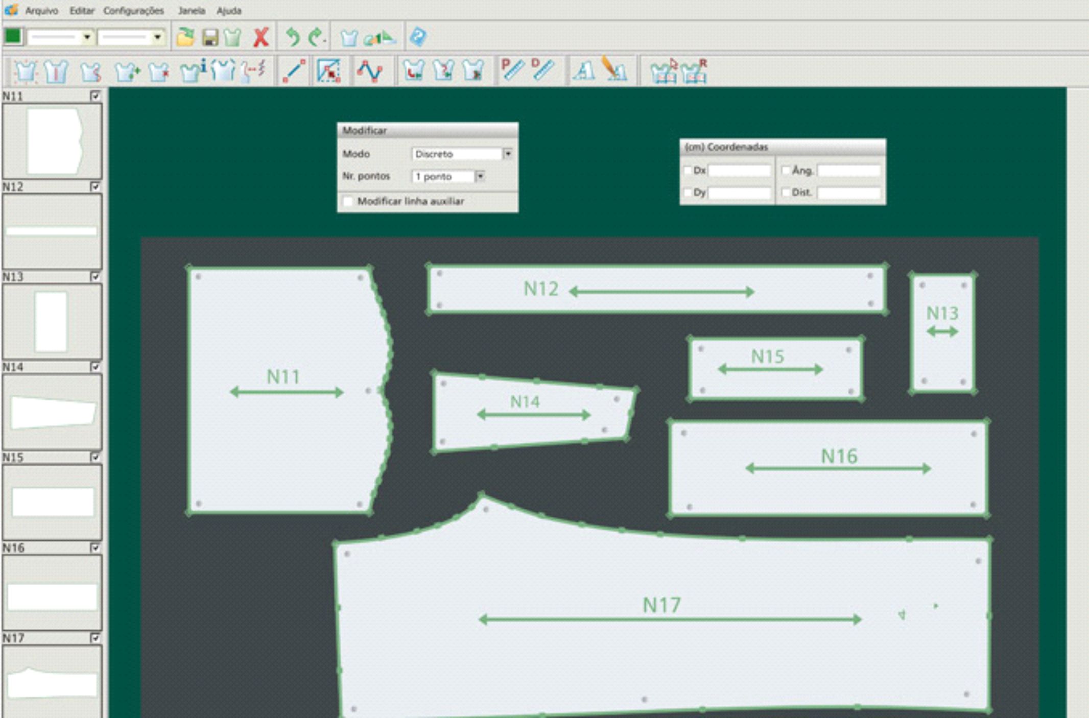The image size is (1089, 718).
Task: Select the P ruler measurement tool
Action: coord(512,69)
